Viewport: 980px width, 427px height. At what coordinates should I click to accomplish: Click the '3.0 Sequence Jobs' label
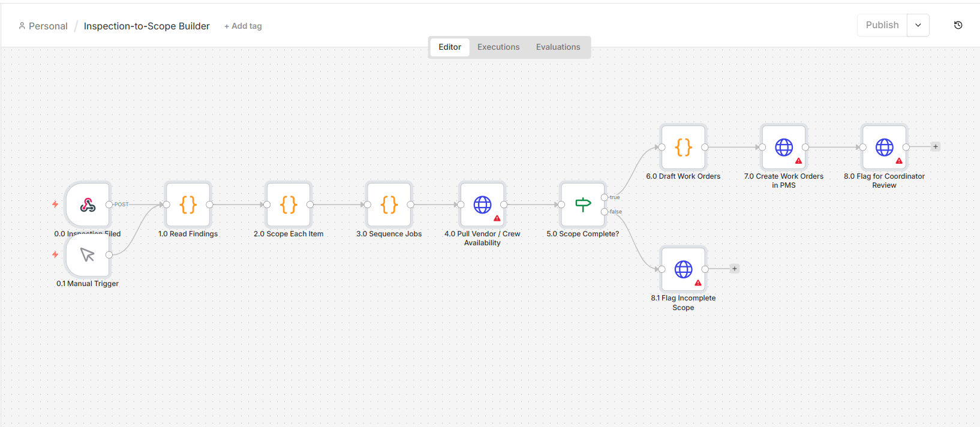pyautogui.click(x=389, y=234)
